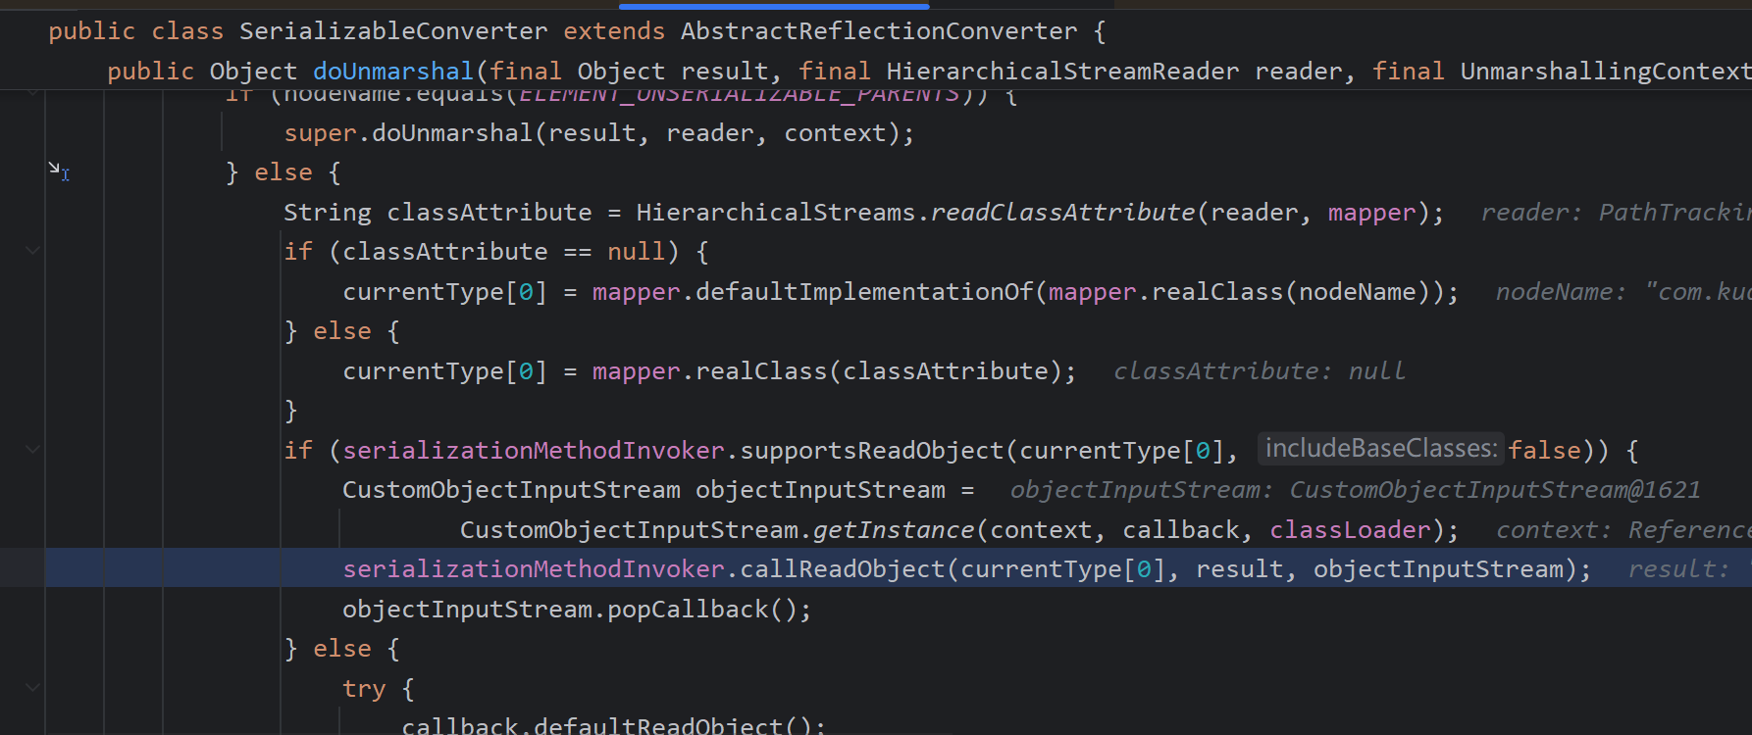
Task: Collapse the 'if (serializationMethodInvoker.supportsReadObject' block
Action: (32, 449)
